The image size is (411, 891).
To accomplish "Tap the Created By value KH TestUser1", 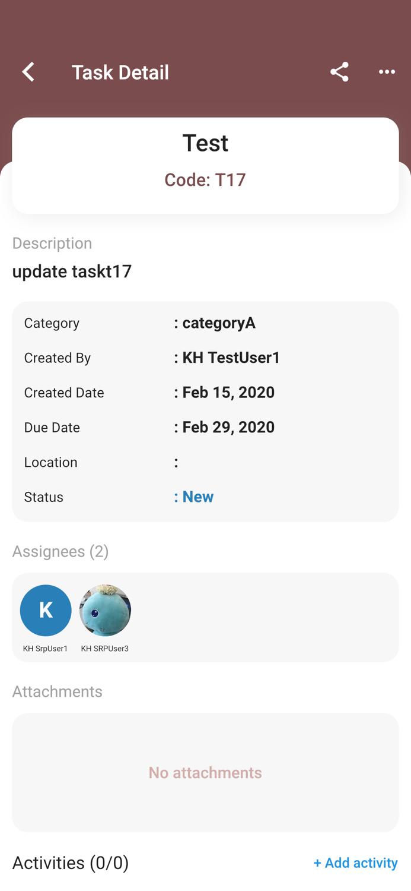I will coord(231,358).
